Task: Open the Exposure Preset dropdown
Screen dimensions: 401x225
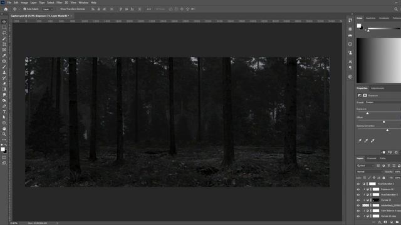Action: click(383, 102)
